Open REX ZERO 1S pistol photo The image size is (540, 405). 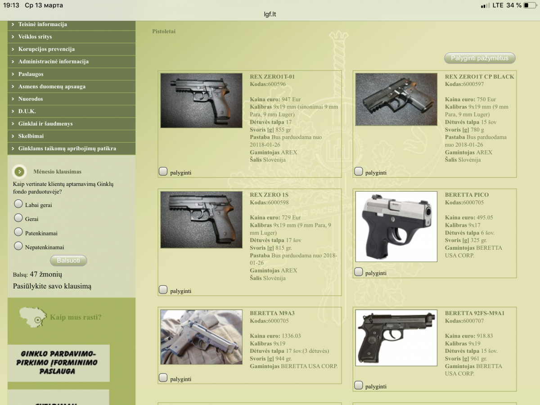tap(202, 220)
